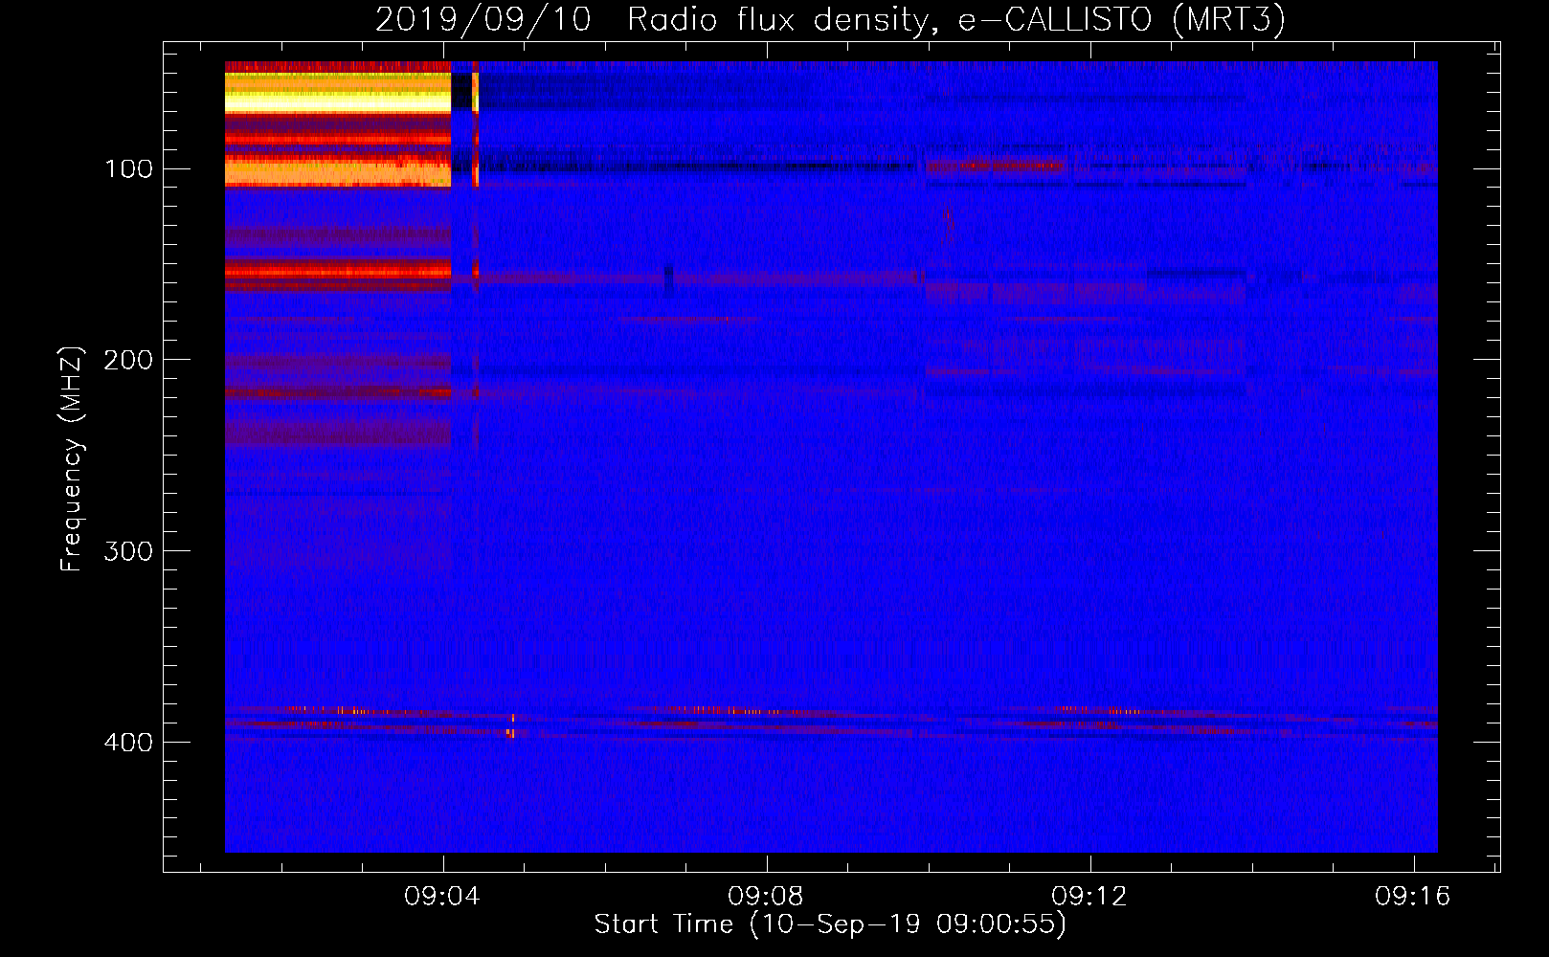Click the 400 frequency tick label

click(x=128, y=743)
